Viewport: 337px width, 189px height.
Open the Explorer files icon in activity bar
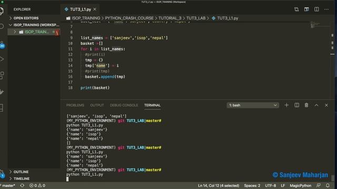2,10
